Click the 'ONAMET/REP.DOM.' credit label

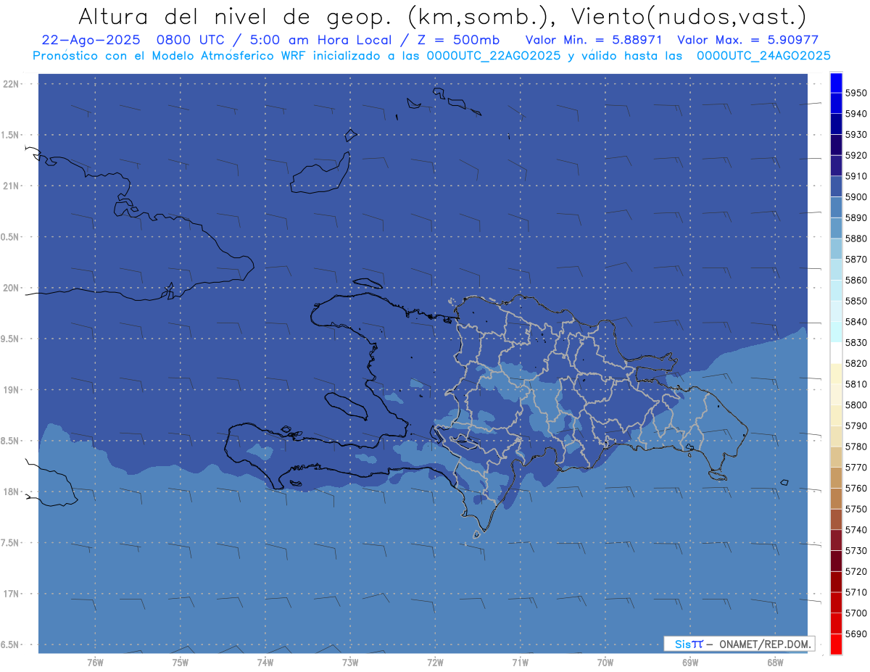tap(764, 644)
